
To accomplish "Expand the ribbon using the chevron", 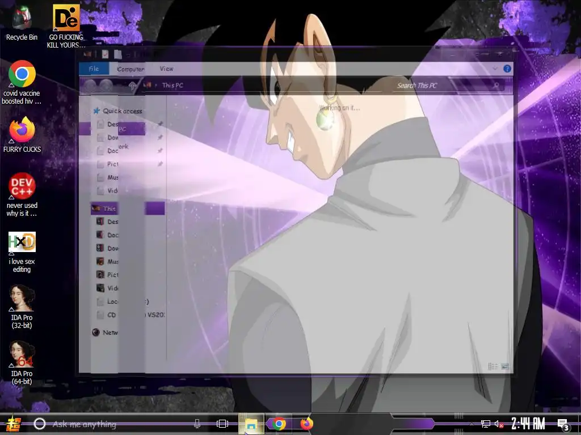I will point(495,69).
